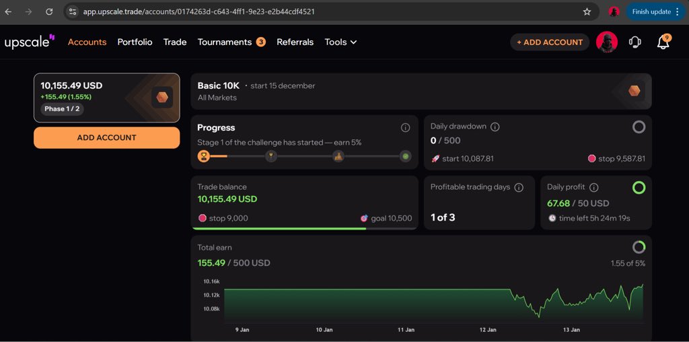Click the stop 9,587.81 red marker
This screenshot has height=342, width=689.
[592, 158]
